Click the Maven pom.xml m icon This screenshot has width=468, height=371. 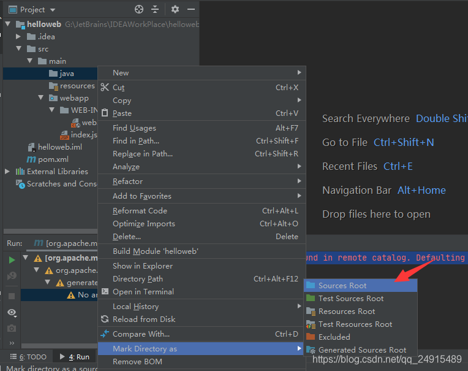pyautogui.click(x=31, y=159)
